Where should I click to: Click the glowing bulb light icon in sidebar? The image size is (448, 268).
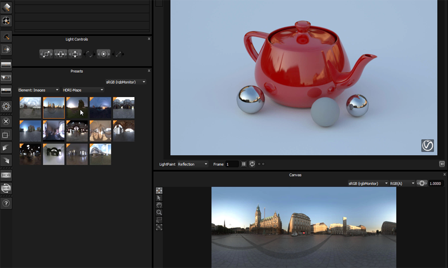click(6, 49)
